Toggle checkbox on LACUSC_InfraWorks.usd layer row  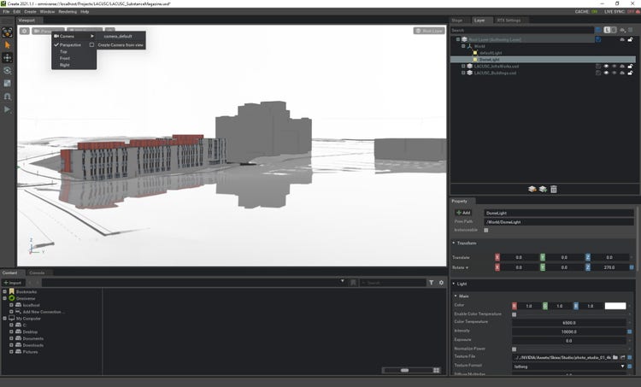point(598,66)
